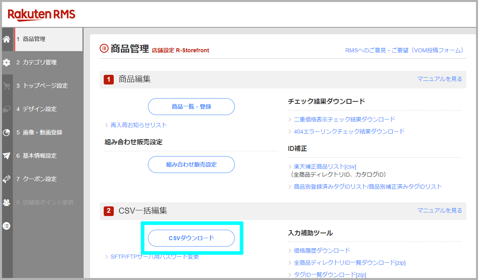Click the cart icon beside トップページ設定

[x=6, y=86]
